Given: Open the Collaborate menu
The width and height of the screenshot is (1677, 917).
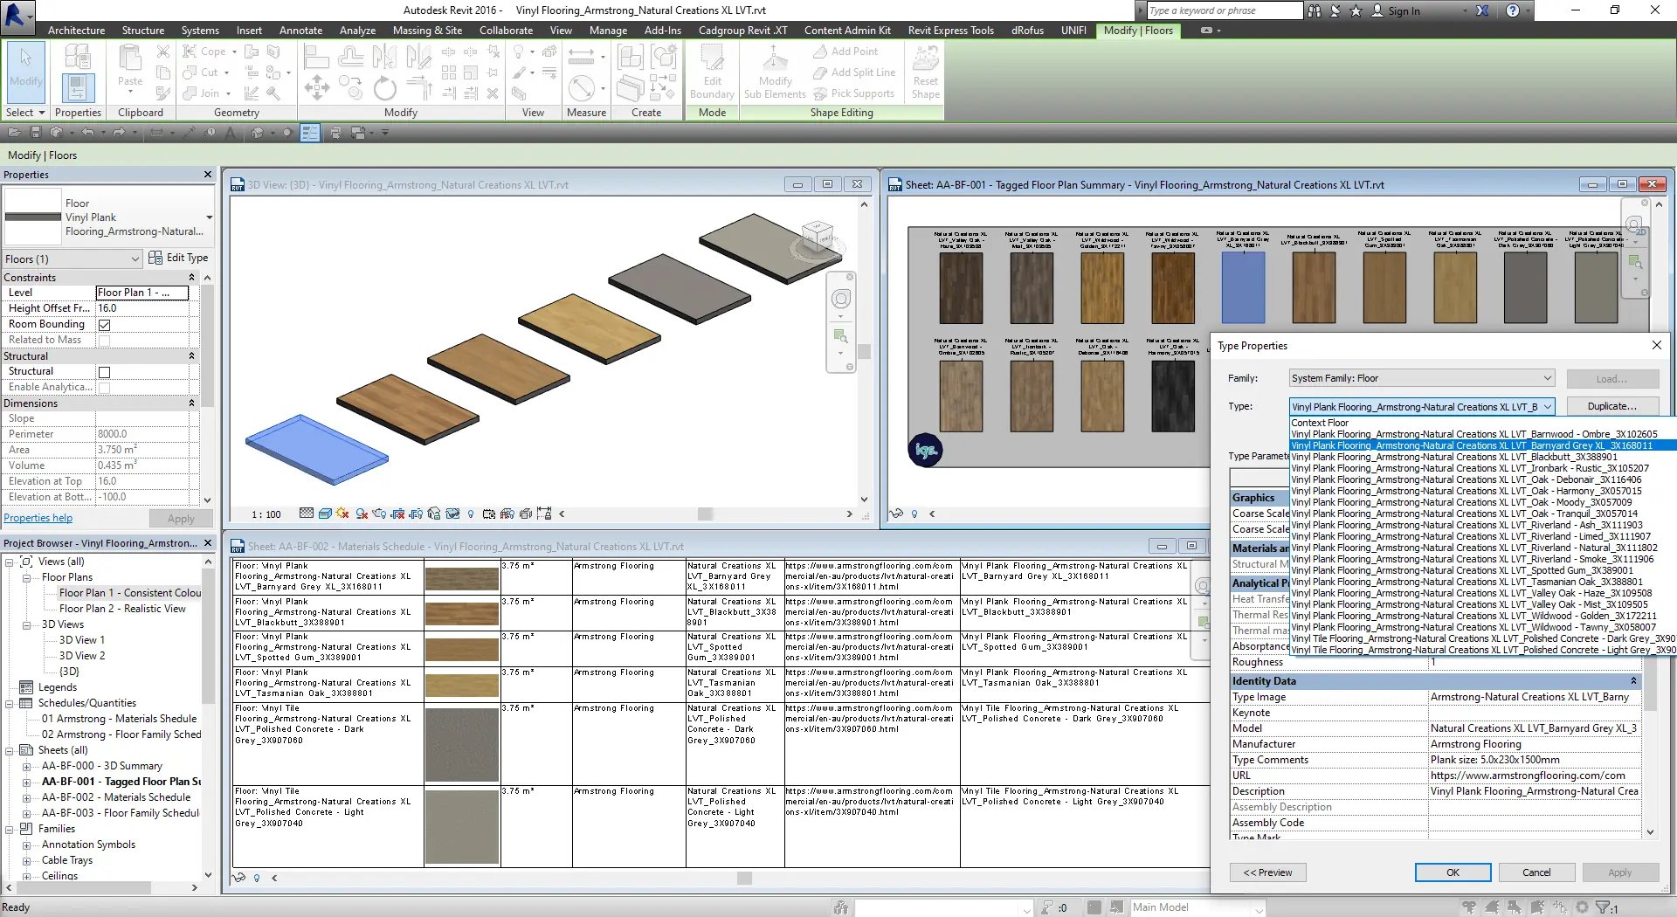Looking at the screenshot, I should [x=506, y=30].
